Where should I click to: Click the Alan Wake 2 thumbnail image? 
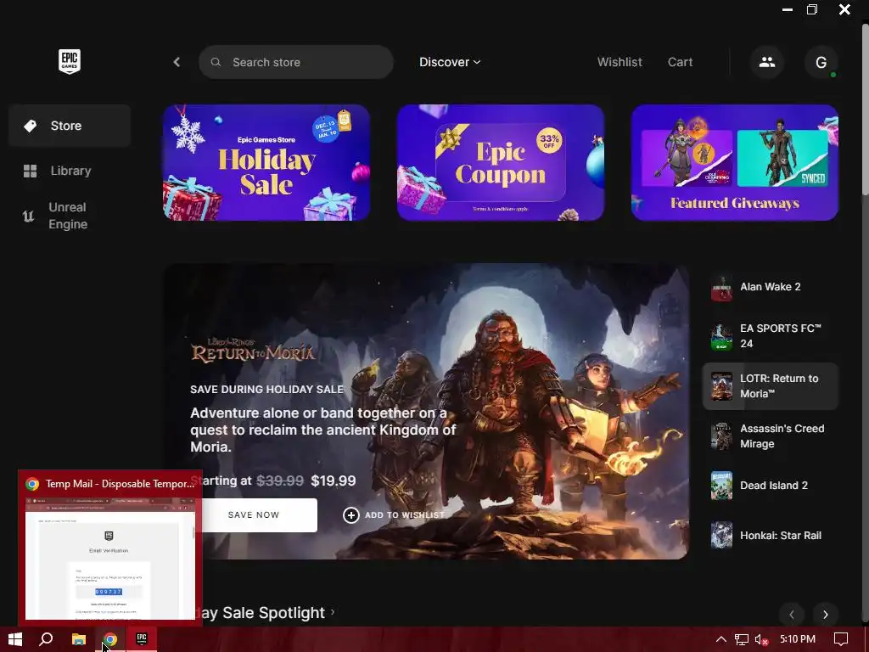[x=721, y=287]
